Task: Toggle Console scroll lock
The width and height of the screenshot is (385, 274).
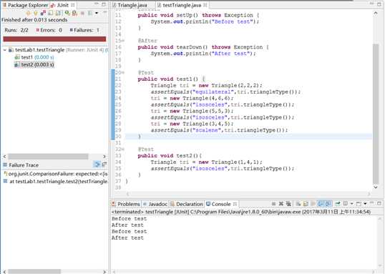Action: [x=306, y=204]
